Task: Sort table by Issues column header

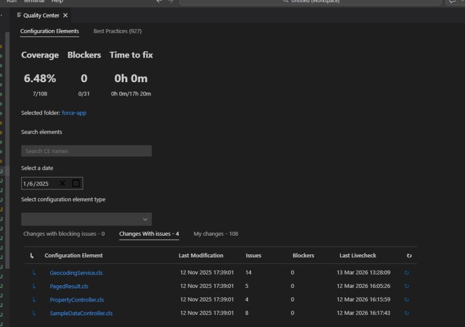Action: pyautogui.click(x=253, y=256)
